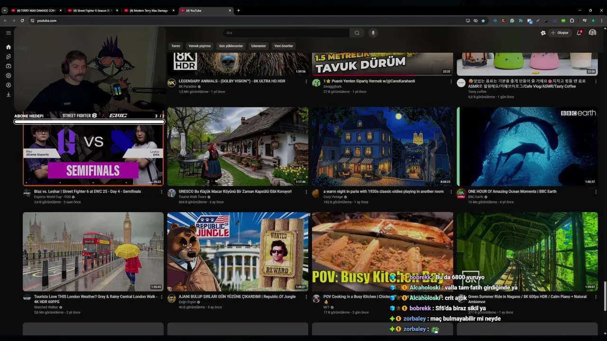This screenshot has height=341, width=607.
Task: Go forward with browser forward arrow
Action: [x=14, y=20]
